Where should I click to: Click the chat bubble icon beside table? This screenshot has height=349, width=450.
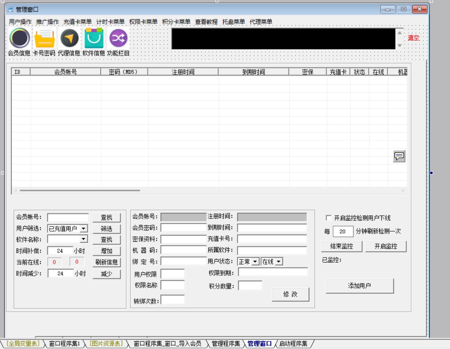pos(399,156)
